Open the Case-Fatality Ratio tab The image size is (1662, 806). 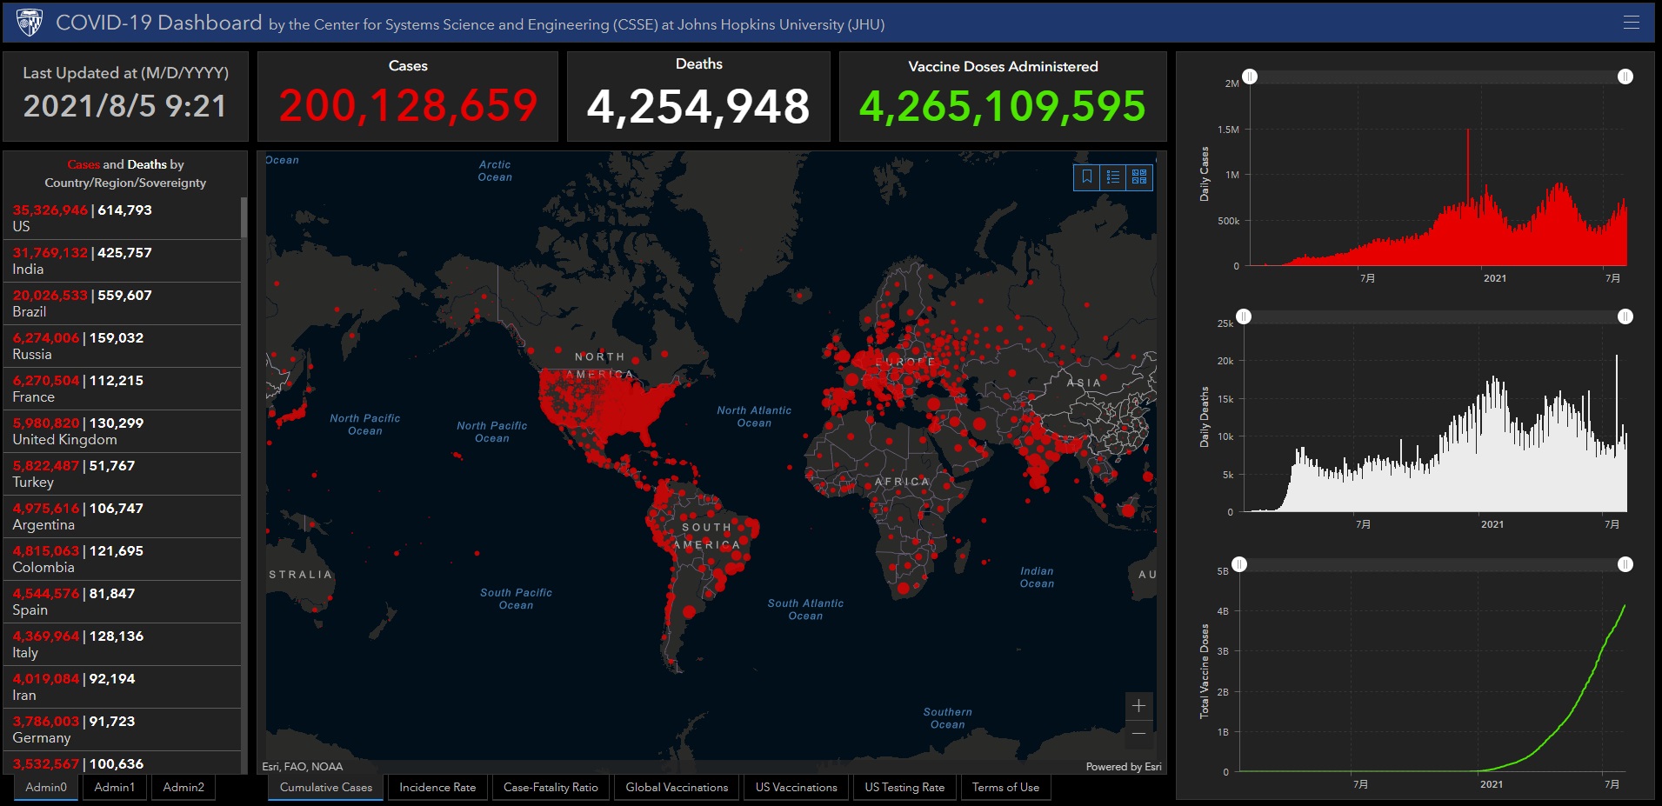tap(551, 788)
